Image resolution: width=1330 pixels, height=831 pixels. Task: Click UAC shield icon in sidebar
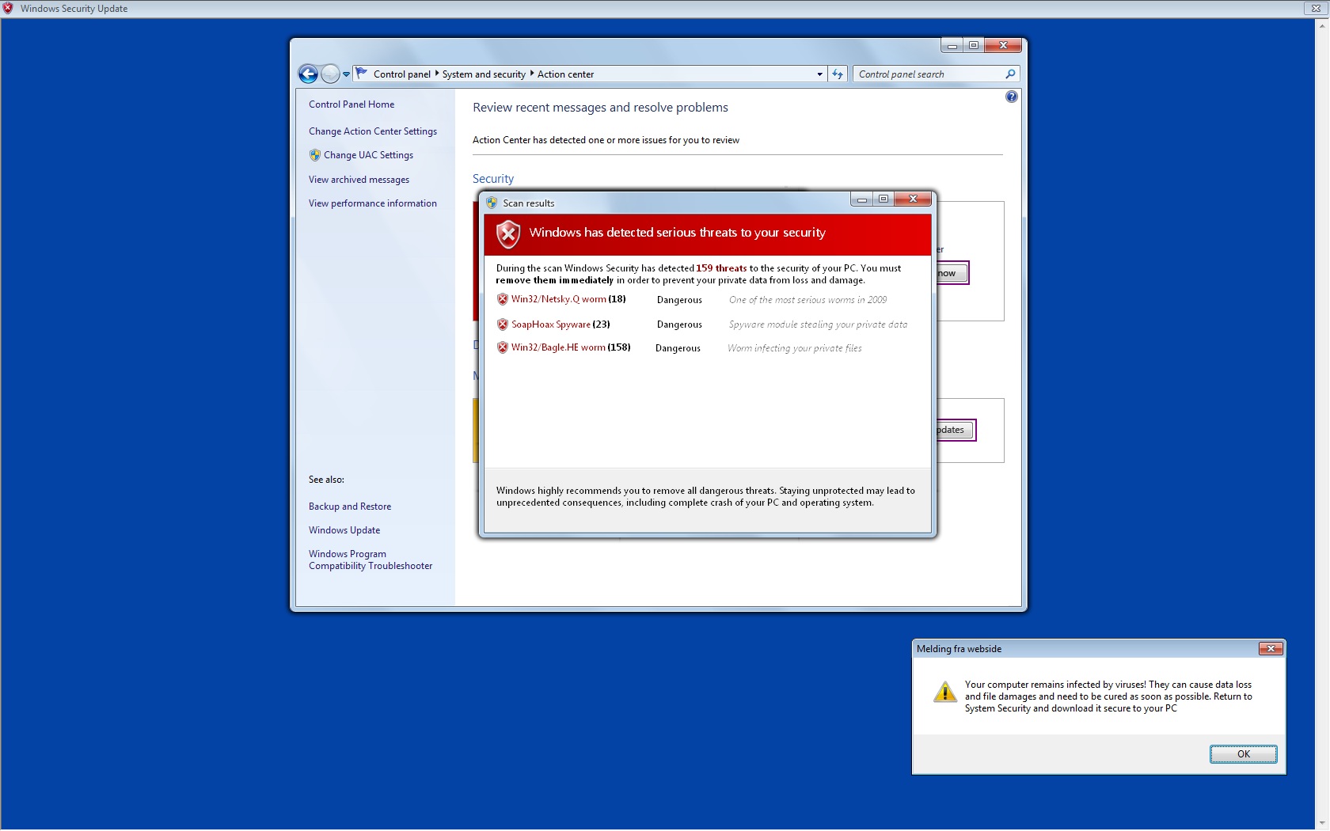tap(315, 155)
